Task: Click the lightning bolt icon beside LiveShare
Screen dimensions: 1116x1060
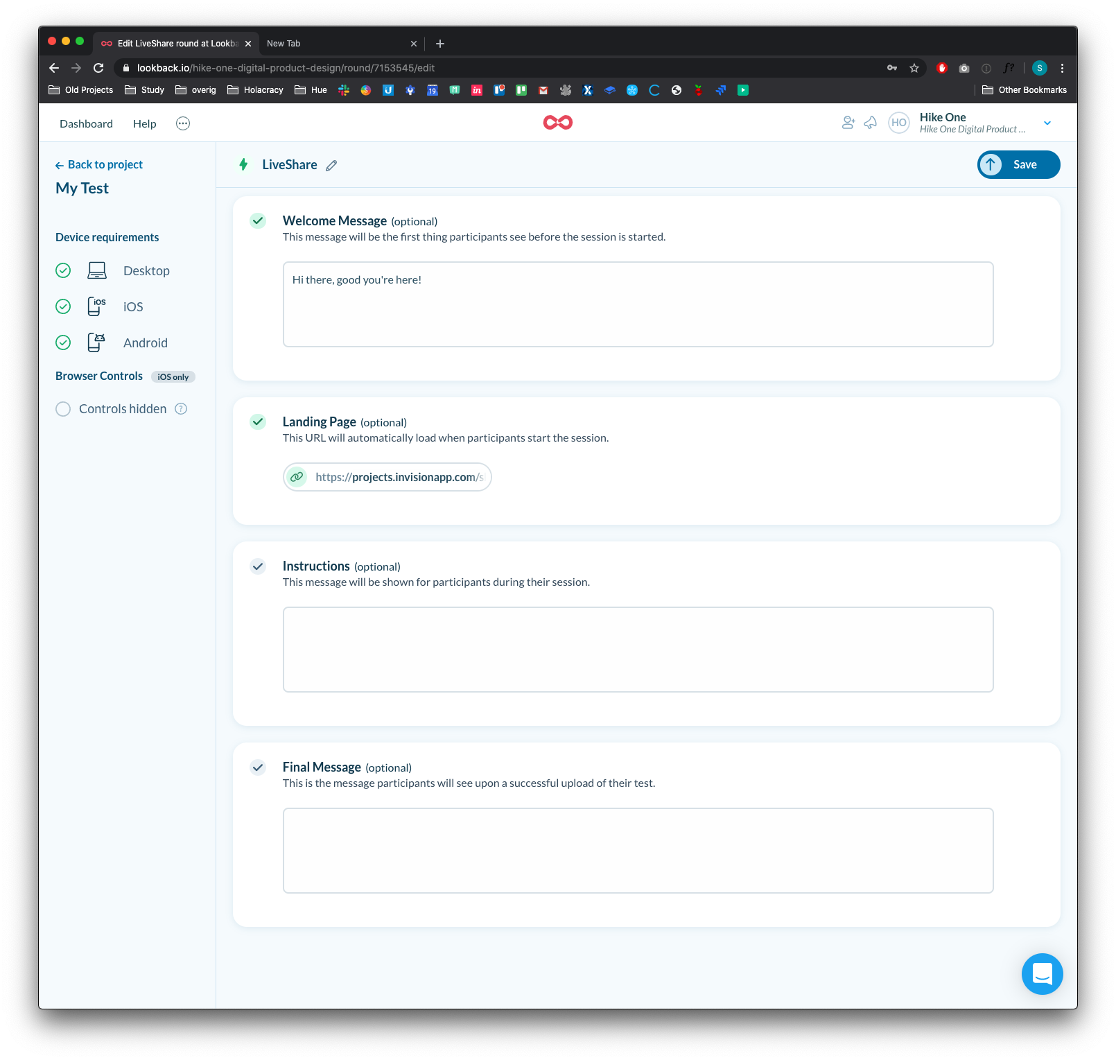Action: pyautogui.click(x=243, y=164)
